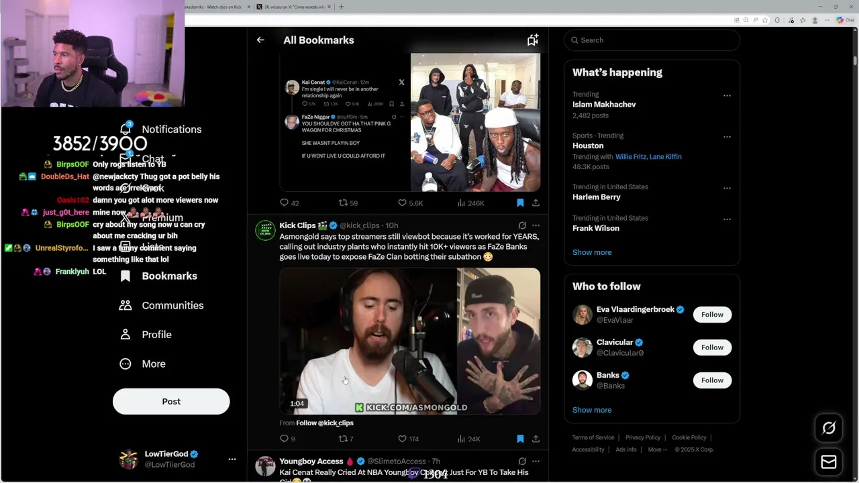This screenshot has height=483, width=859.
Task: Open Cookie Policy link
Action: (x=689, y=437)
